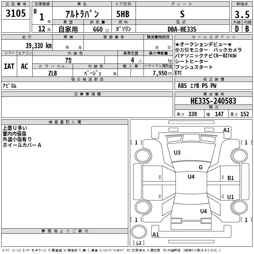254x254 pixels.
Task: Click the fuel type ガソリン
Action: coord(123,29)
